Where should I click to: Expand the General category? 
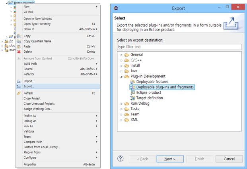tap(121, 55)
